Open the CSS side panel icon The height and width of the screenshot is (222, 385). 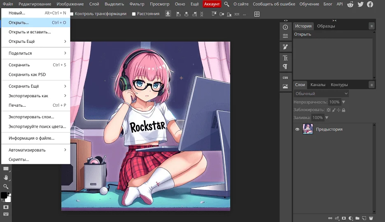[285, 77]
